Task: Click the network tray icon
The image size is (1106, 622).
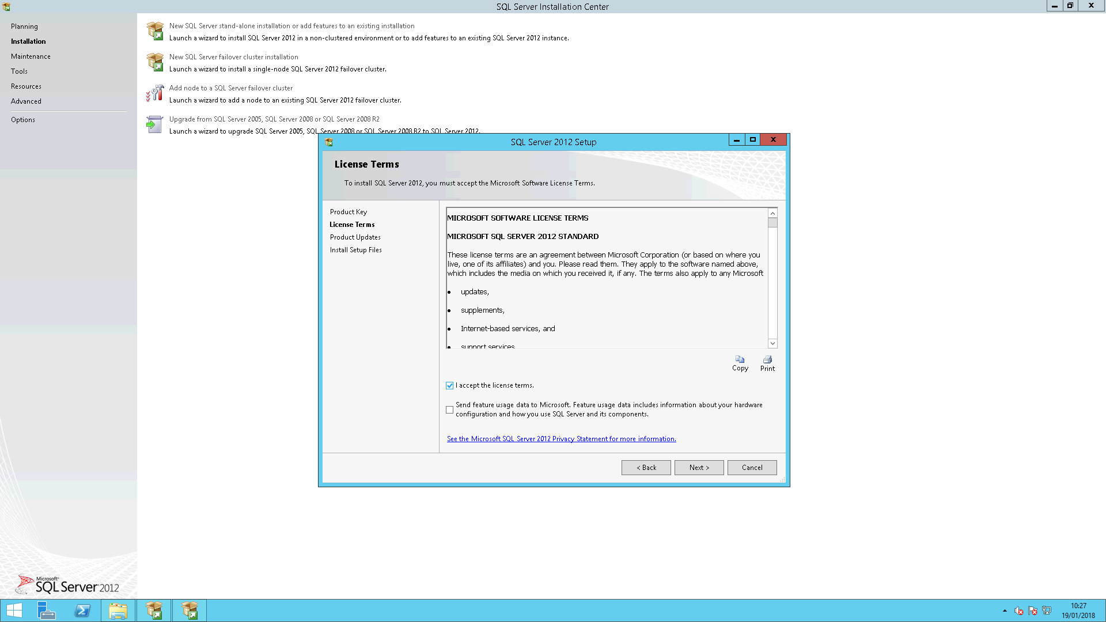Action: click(1047, 610)
